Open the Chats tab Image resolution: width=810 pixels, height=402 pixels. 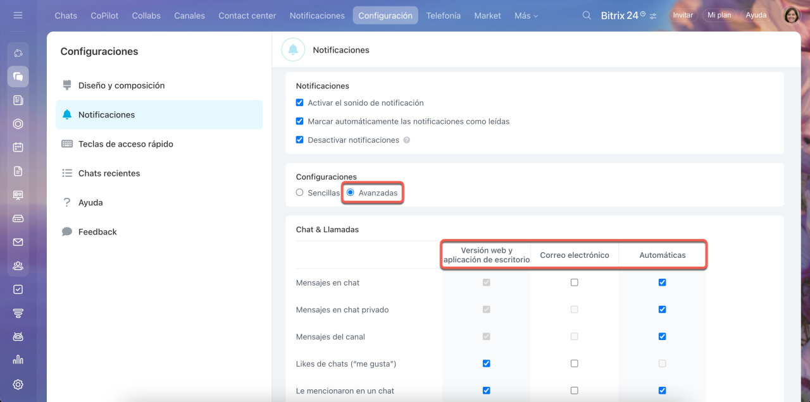click(66, 16)
